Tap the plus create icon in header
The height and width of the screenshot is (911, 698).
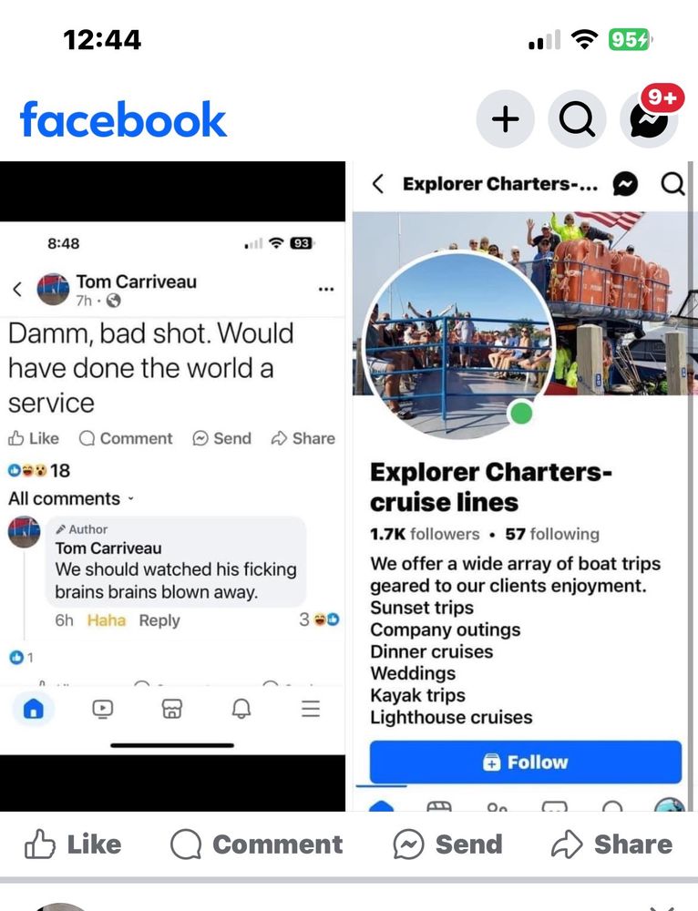click(x=505, y=119)
